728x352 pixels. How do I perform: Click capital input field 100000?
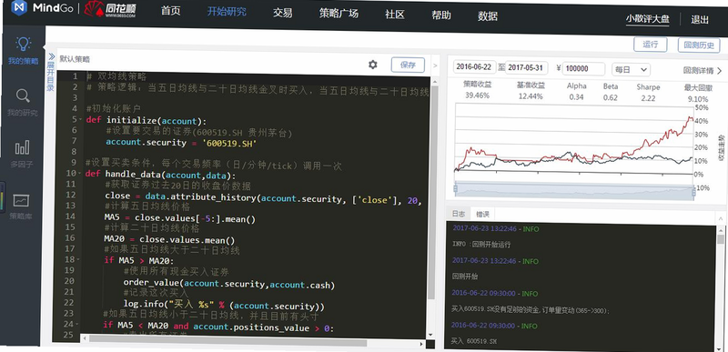(x=583, y=68)
